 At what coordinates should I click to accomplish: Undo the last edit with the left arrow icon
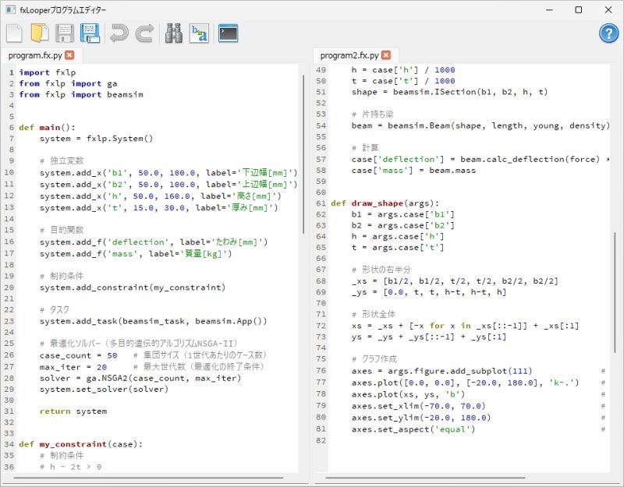click(x=119, y=33)
